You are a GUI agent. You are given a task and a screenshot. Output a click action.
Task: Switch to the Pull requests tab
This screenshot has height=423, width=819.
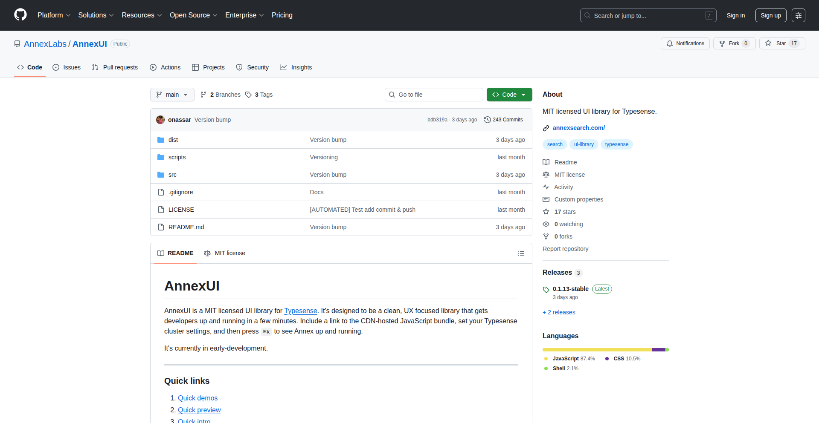pyautogui.click(x=115, y=67)
